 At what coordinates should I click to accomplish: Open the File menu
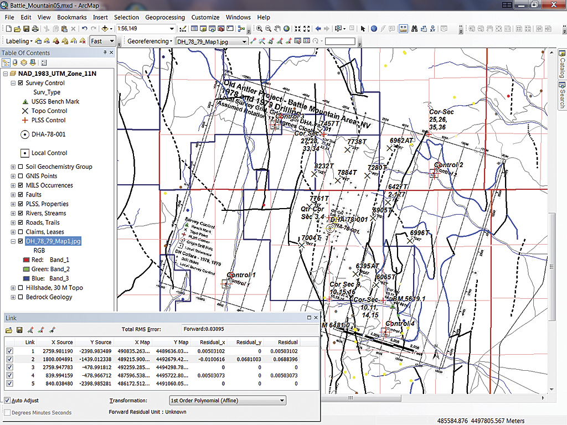(x=9, y=17)
